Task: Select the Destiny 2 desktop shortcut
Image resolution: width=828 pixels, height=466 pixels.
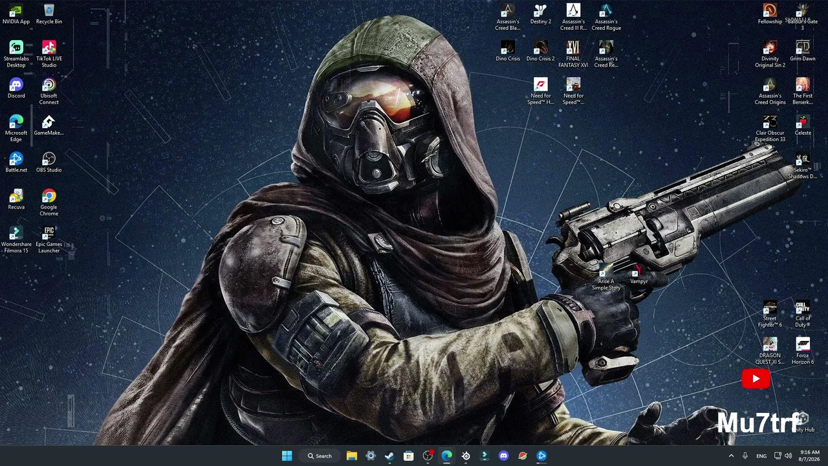Action: 541,14
